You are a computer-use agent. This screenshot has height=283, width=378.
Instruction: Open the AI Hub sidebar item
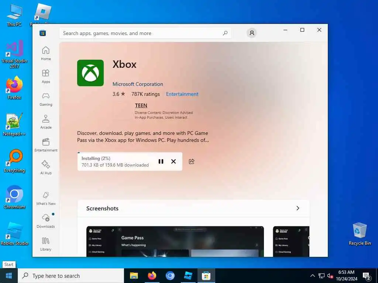[x=46, y=168]
